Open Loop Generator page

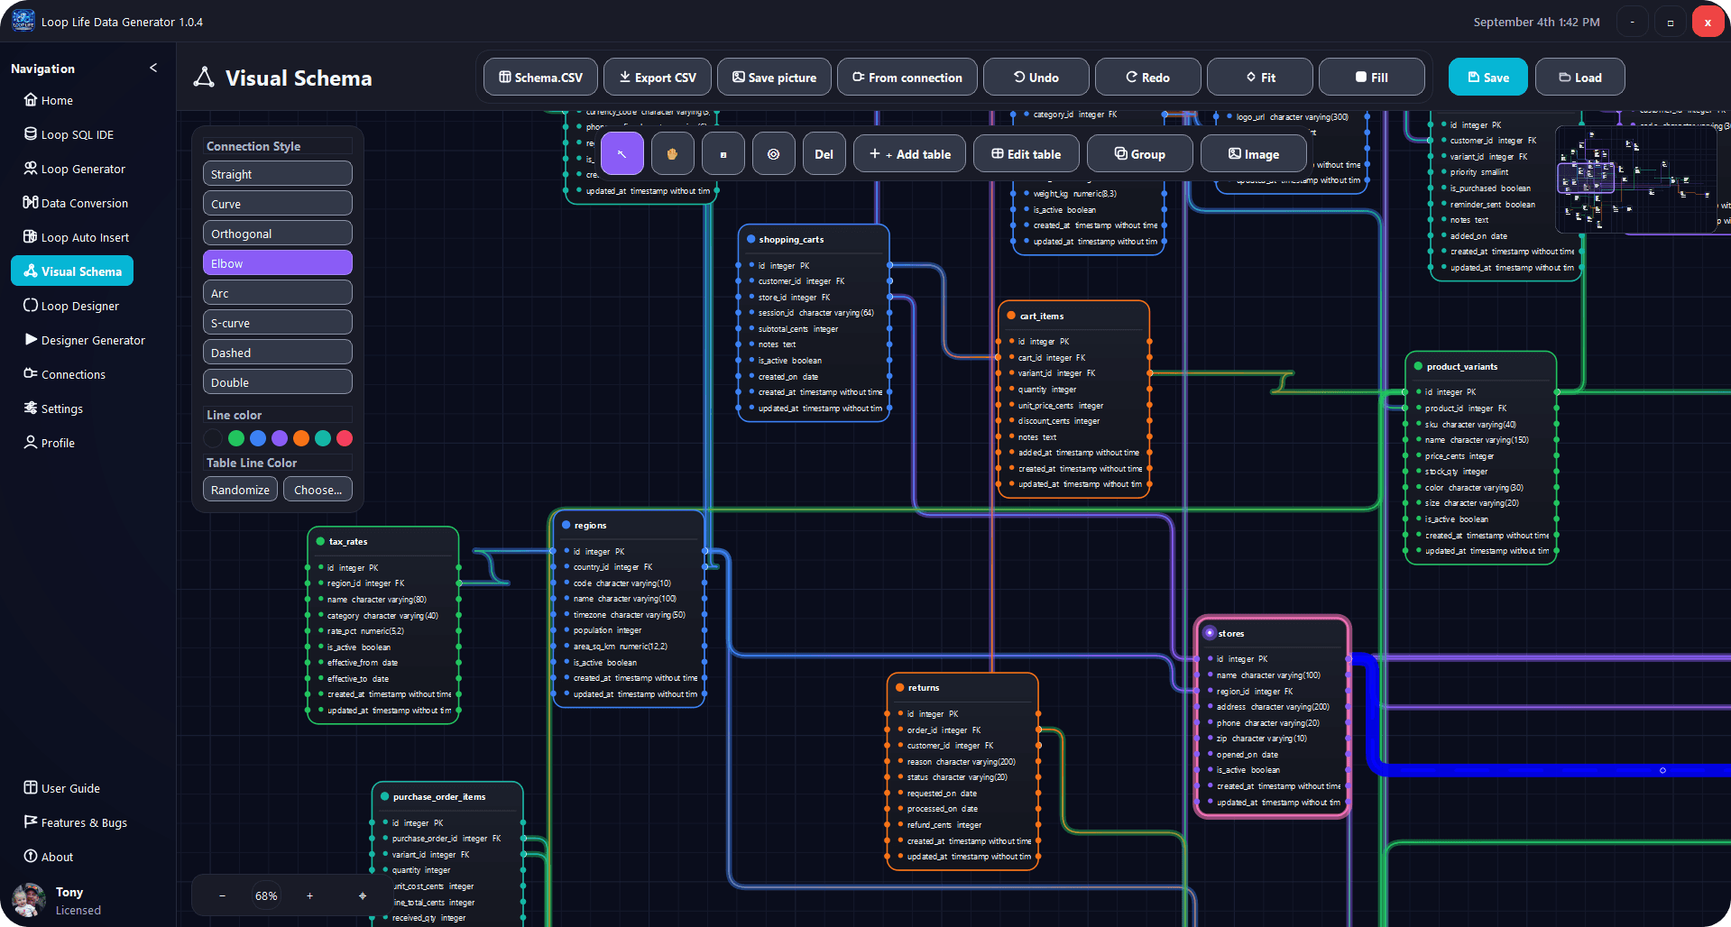74,169
